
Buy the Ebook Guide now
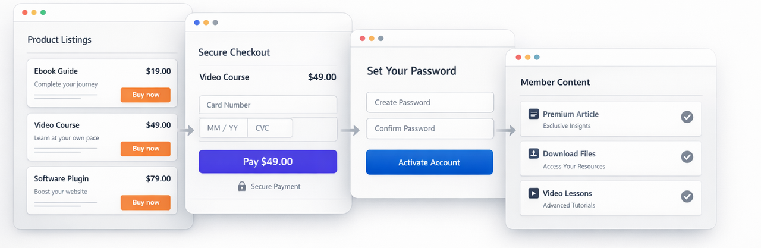click(145, 95)
